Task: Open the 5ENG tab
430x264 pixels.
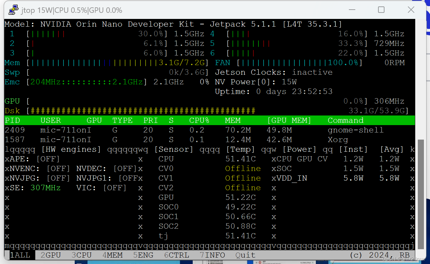Action: (143, 255)
